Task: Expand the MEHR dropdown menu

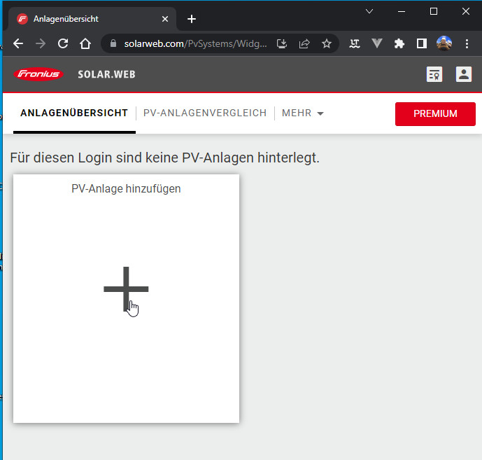Action: click(303, 113)
